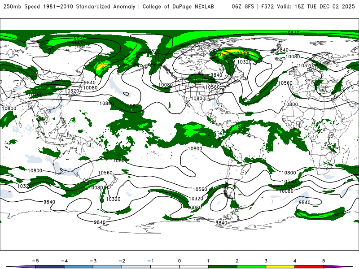Click the "250mb Speed" title text
Viewport: 359px width, 269px height.
click(x=22, y=6)
